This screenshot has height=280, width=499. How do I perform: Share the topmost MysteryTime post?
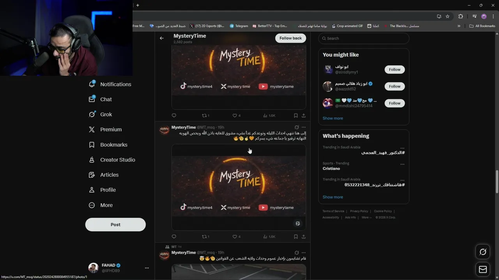(x=303, y=115)
